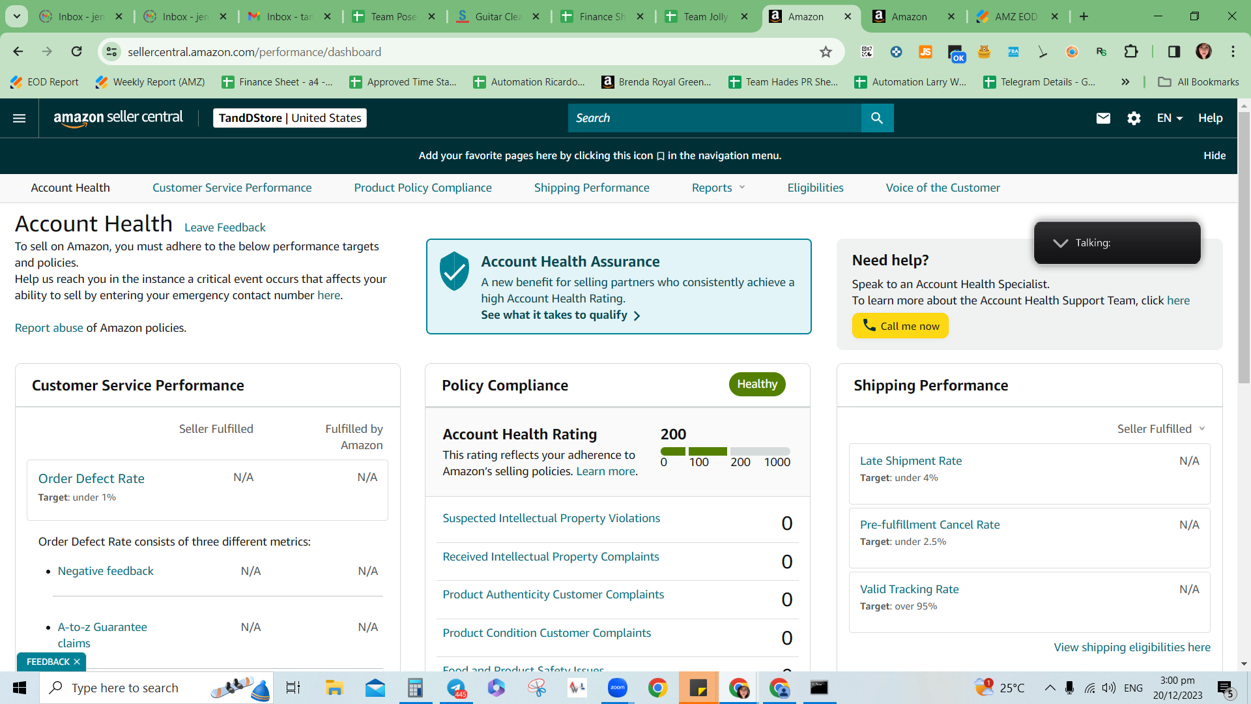Collapse the Talking overlay chevron

tap(1061, 243)
